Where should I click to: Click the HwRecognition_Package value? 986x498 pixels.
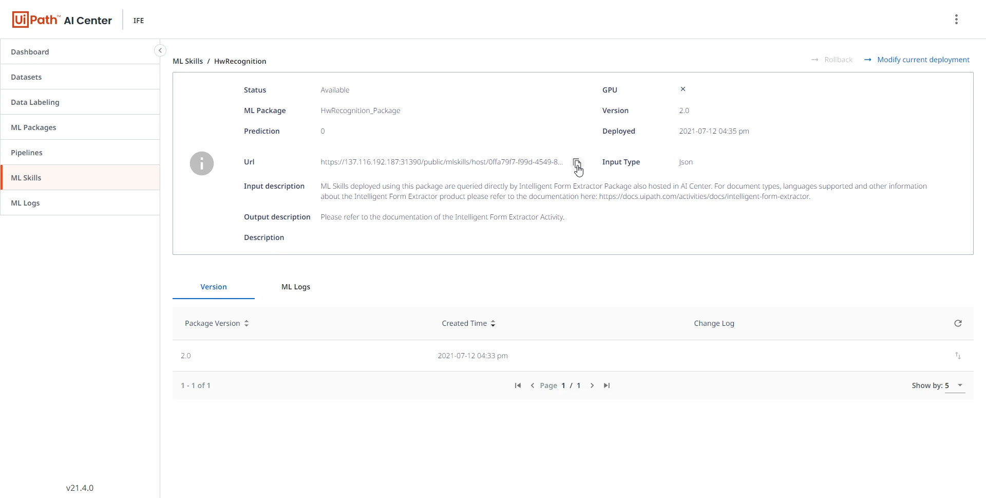pyautogui.click(x=361, y=110)
